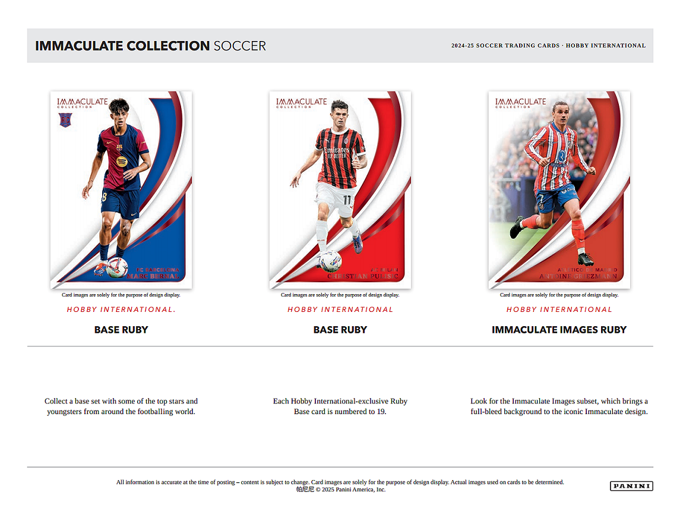This screenshot has height=527, width=683.
Task: Click the Immaculate Collection logo on Griezmann card
Action: (x=520, y=103)
